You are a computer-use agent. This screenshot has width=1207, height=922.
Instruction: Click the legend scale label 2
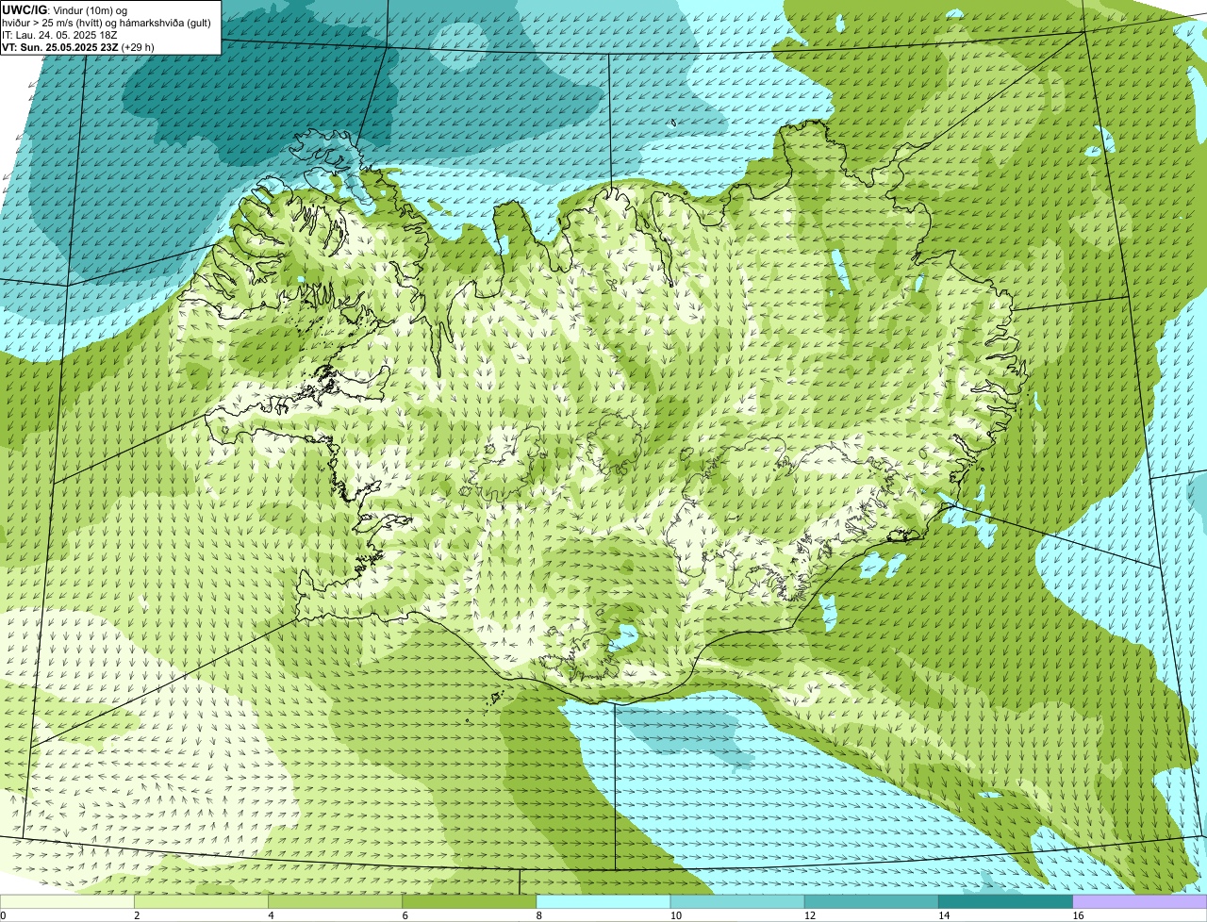click(137, 915)
